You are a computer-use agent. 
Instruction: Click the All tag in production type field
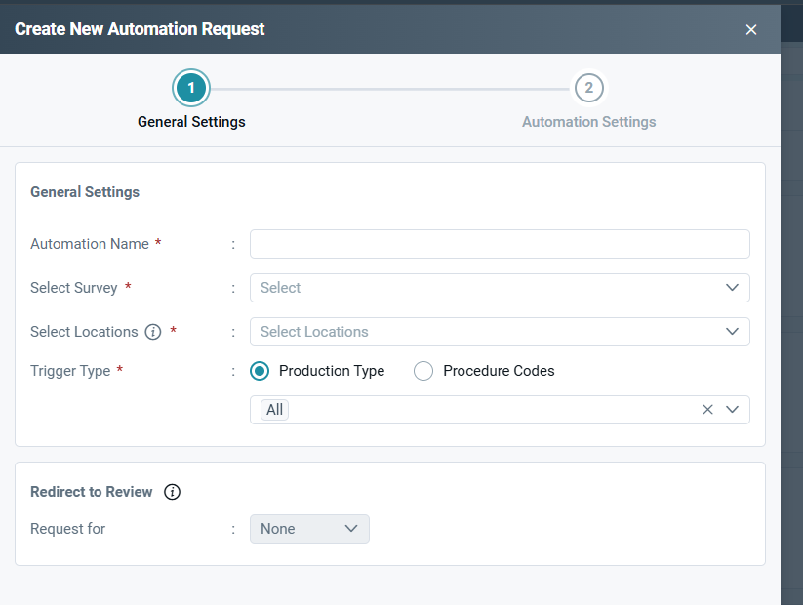(x=274, y=410)
